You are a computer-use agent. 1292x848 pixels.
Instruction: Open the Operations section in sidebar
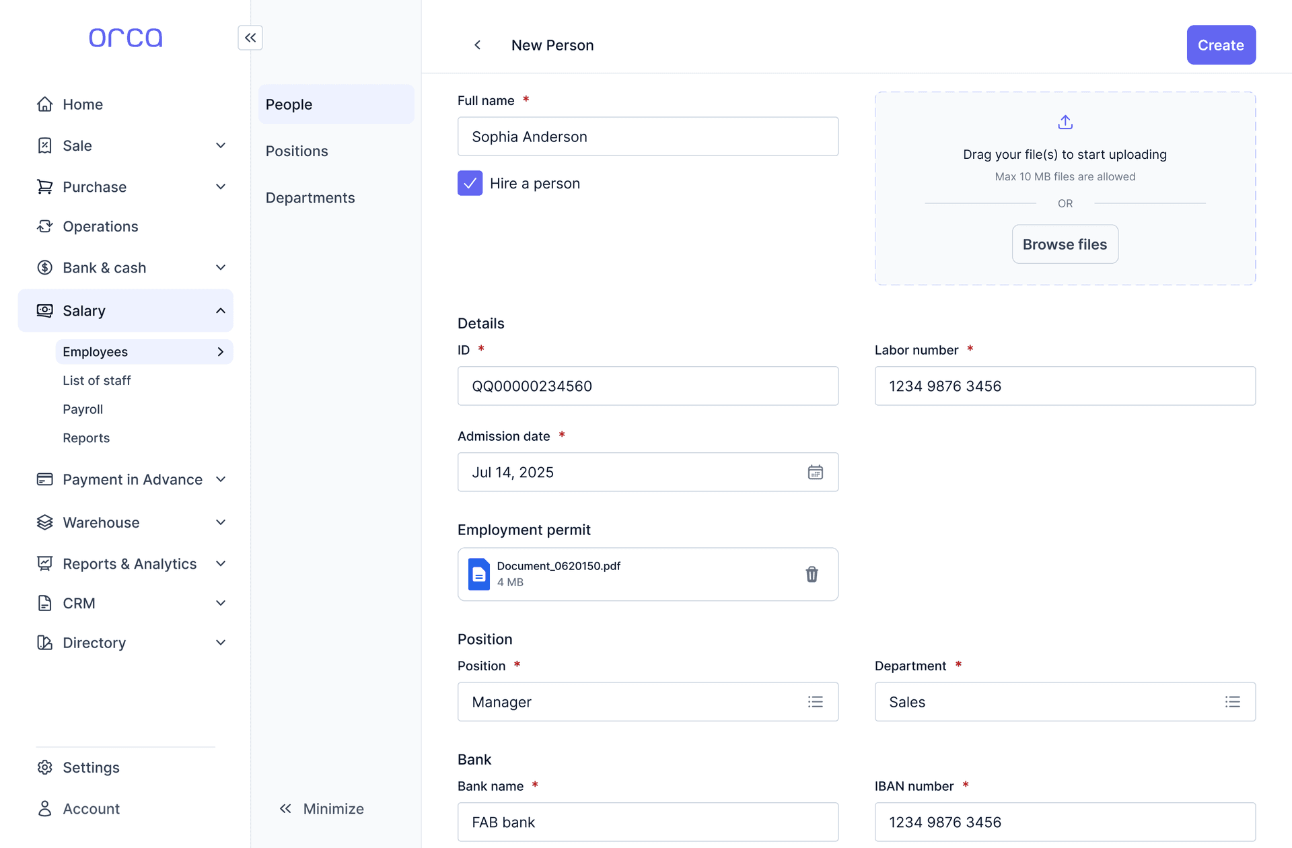[100, 226]
